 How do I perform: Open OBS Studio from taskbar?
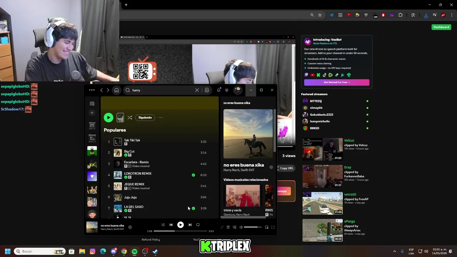(145, 251)
